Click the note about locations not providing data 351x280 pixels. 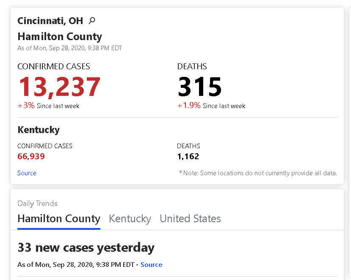click(x=258, y=173)
